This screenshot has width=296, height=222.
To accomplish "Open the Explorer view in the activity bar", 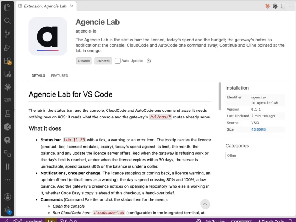I will pyautogui.click(x=7, y=7).
